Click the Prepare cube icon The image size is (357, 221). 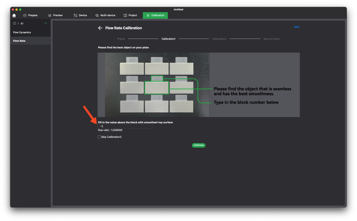pyautogui.click(x=25, y=15)
